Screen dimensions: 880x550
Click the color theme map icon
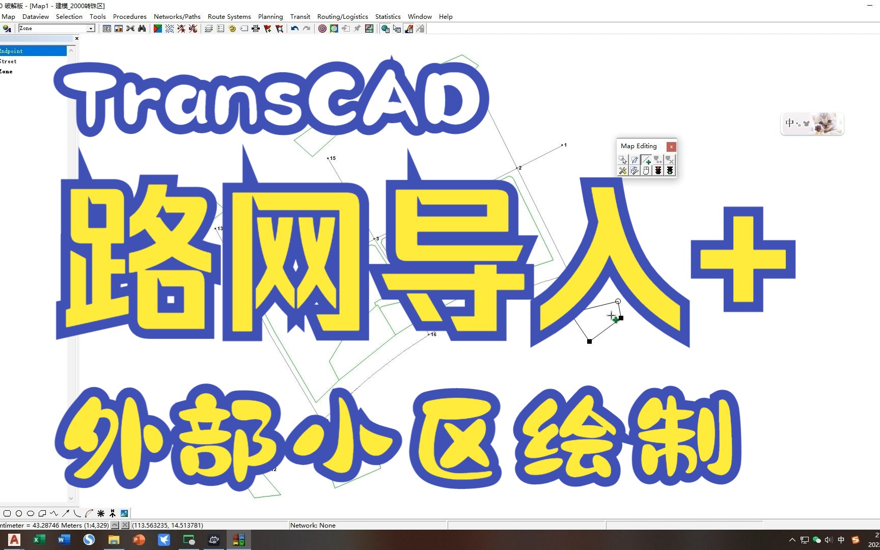pyautogui.click(x=158, y=29)
